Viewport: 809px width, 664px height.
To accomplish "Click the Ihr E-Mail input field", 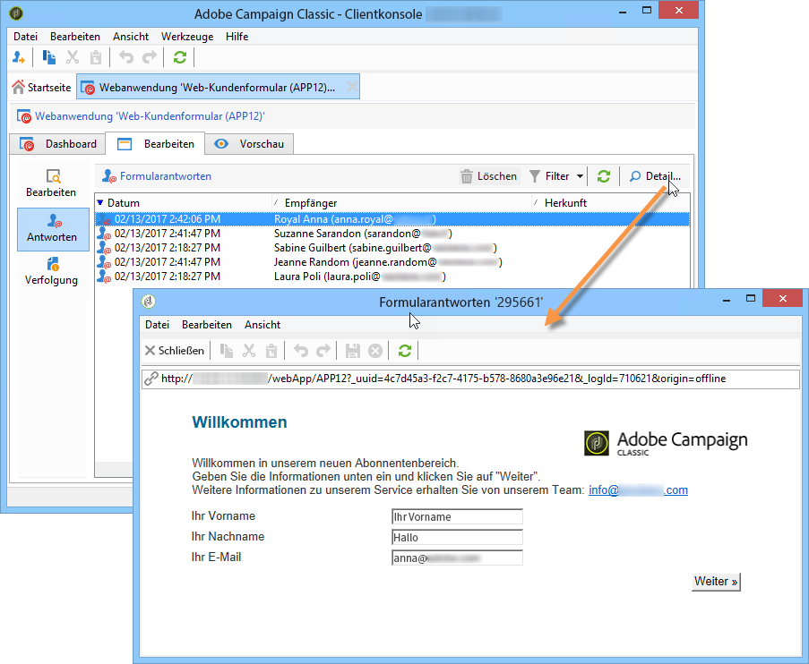I will point(457,558).
